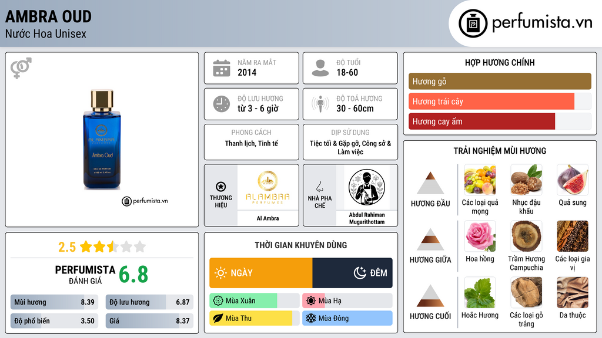This screenshot has height=338, width=602.
Task: Click the Dịp sử dụng occasions text
Action: pyautogui.click(x=350, y=147)
